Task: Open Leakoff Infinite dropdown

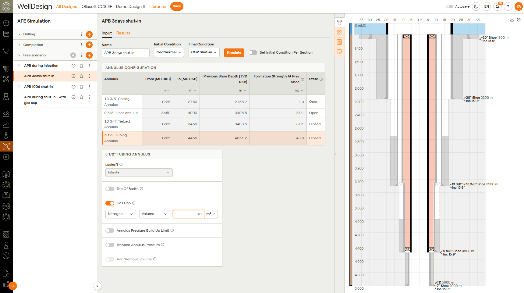Action: (139, 173)
